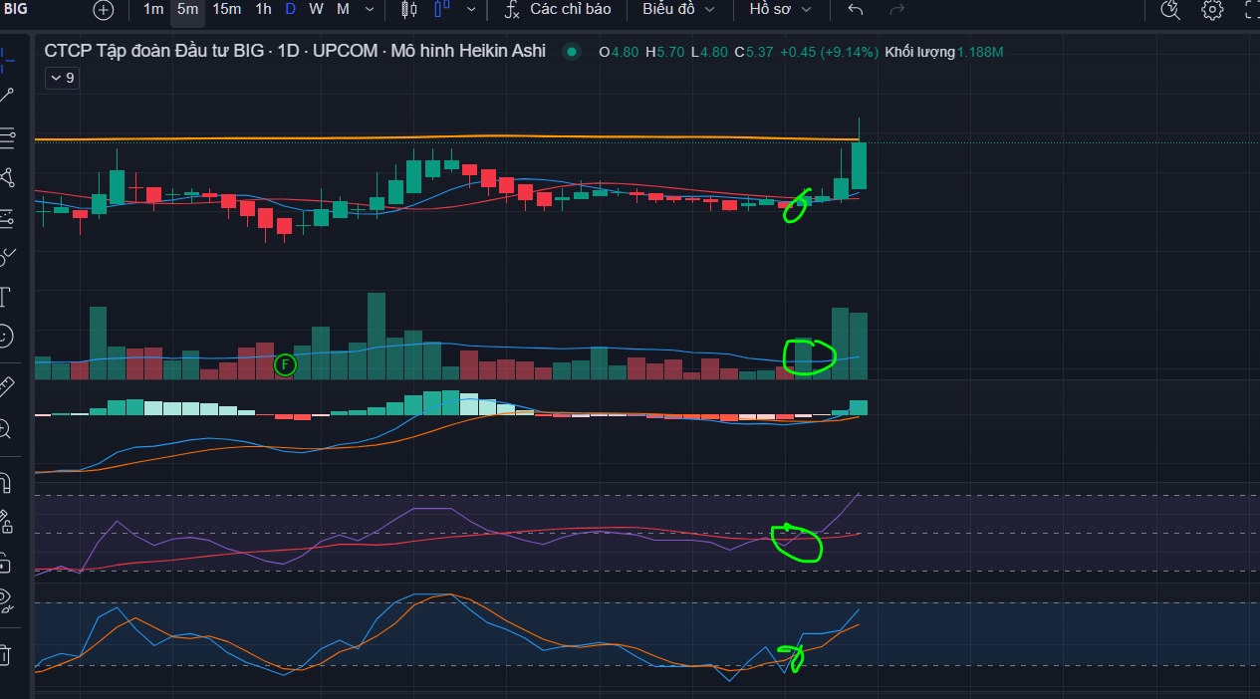
Task: Click the undo arrow button
Action: (855, 9)
